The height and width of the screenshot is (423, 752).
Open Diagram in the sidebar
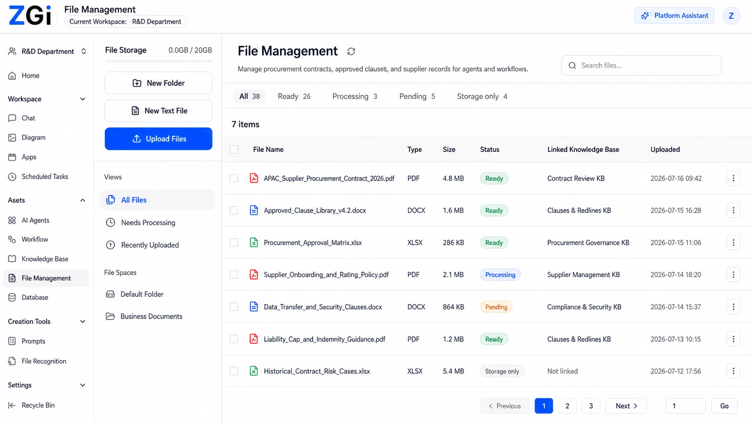tap(33, 138)
